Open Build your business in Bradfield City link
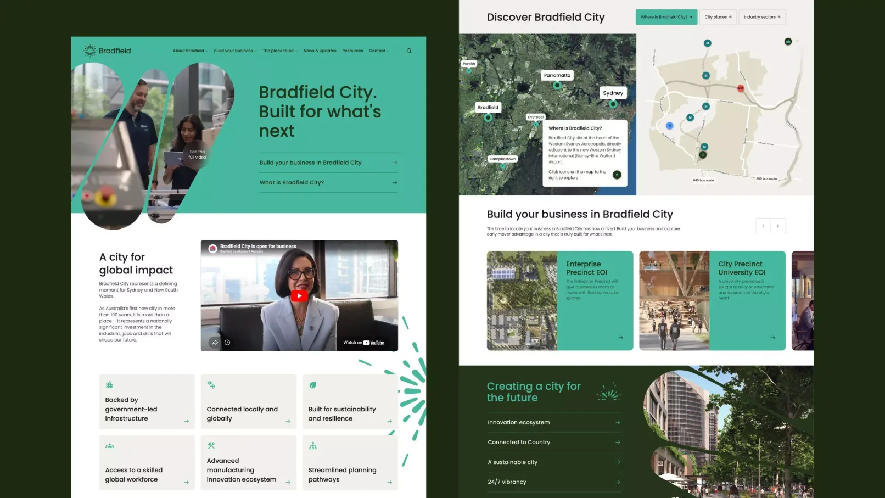Viewport: 885px width, 498px height. point(328,163)
